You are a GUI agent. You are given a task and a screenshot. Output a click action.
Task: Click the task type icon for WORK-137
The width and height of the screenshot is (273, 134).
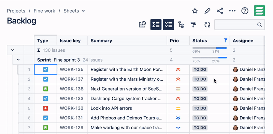coord(45,79)
